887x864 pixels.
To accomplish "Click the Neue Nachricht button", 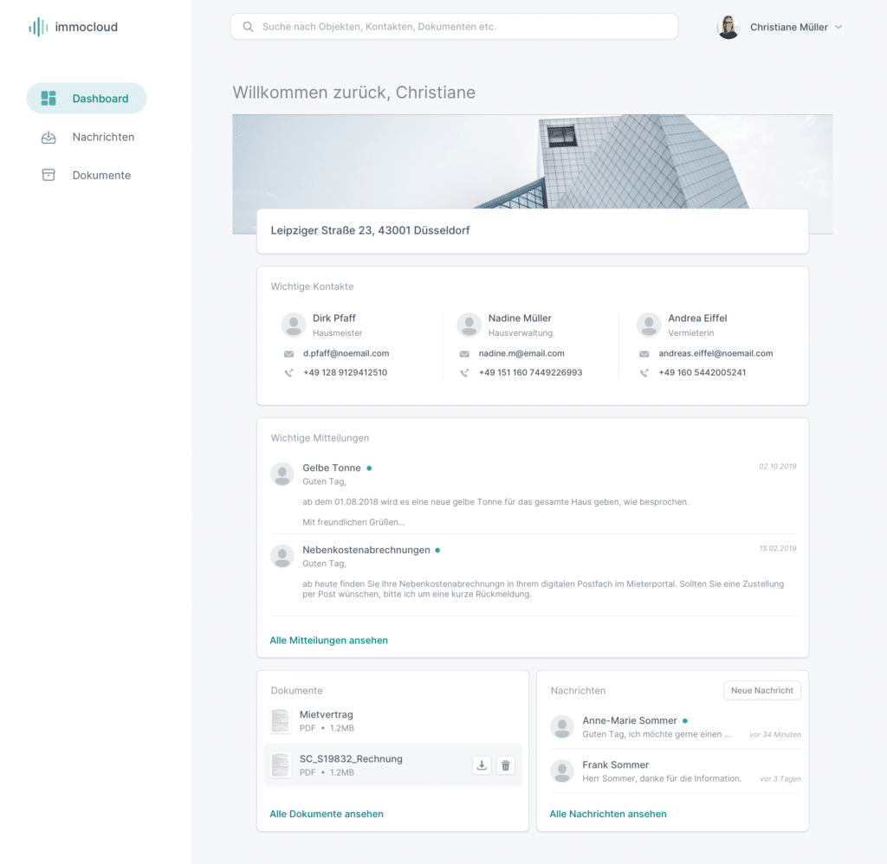I will (x=762, y=690).
